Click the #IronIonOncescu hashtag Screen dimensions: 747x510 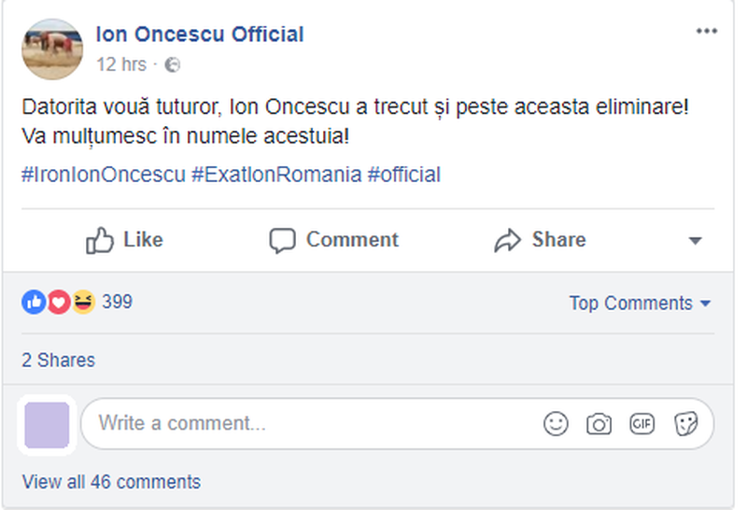coord(103,175)
